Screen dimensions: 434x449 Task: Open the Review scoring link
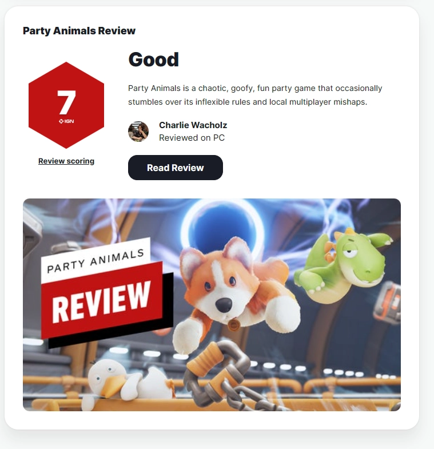(66, 161)
